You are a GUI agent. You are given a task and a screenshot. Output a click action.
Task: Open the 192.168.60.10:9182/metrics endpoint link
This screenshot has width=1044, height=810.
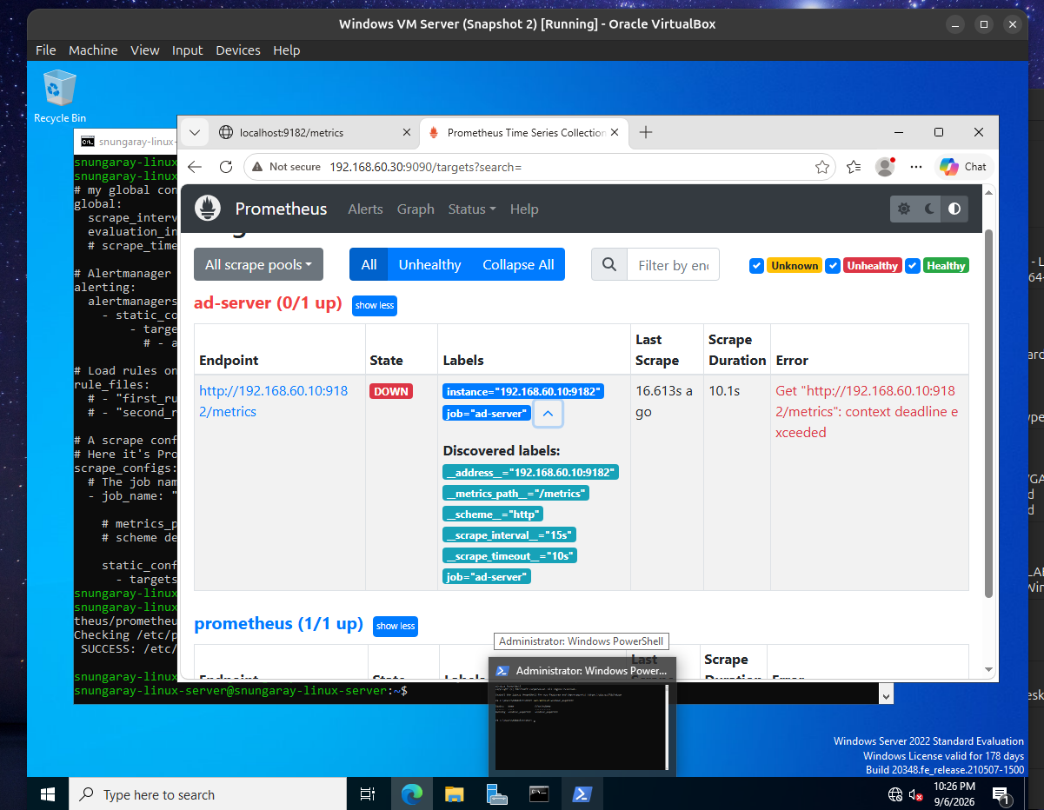tap(273, 401)
